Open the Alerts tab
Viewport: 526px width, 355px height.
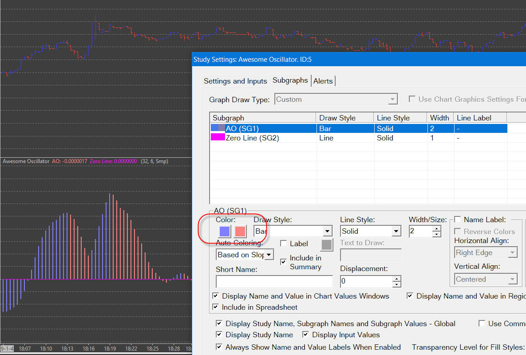pyautogui.click(x=323, y=81)
